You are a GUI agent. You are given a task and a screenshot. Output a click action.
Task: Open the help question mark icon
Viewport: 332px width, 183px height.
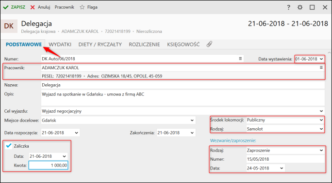click(x=288, y=7)
